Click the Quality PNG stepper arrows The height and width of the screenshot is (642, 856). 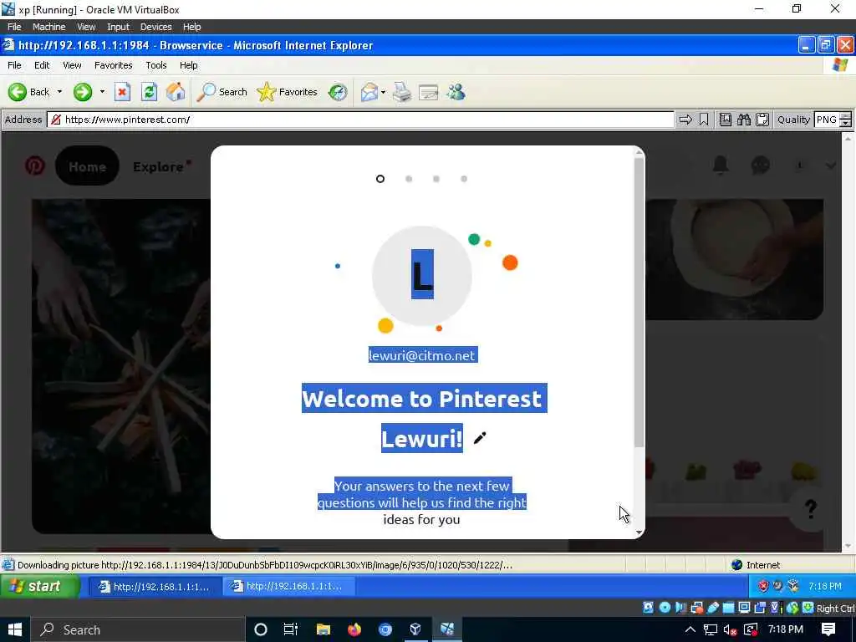[x=845, y=120]
